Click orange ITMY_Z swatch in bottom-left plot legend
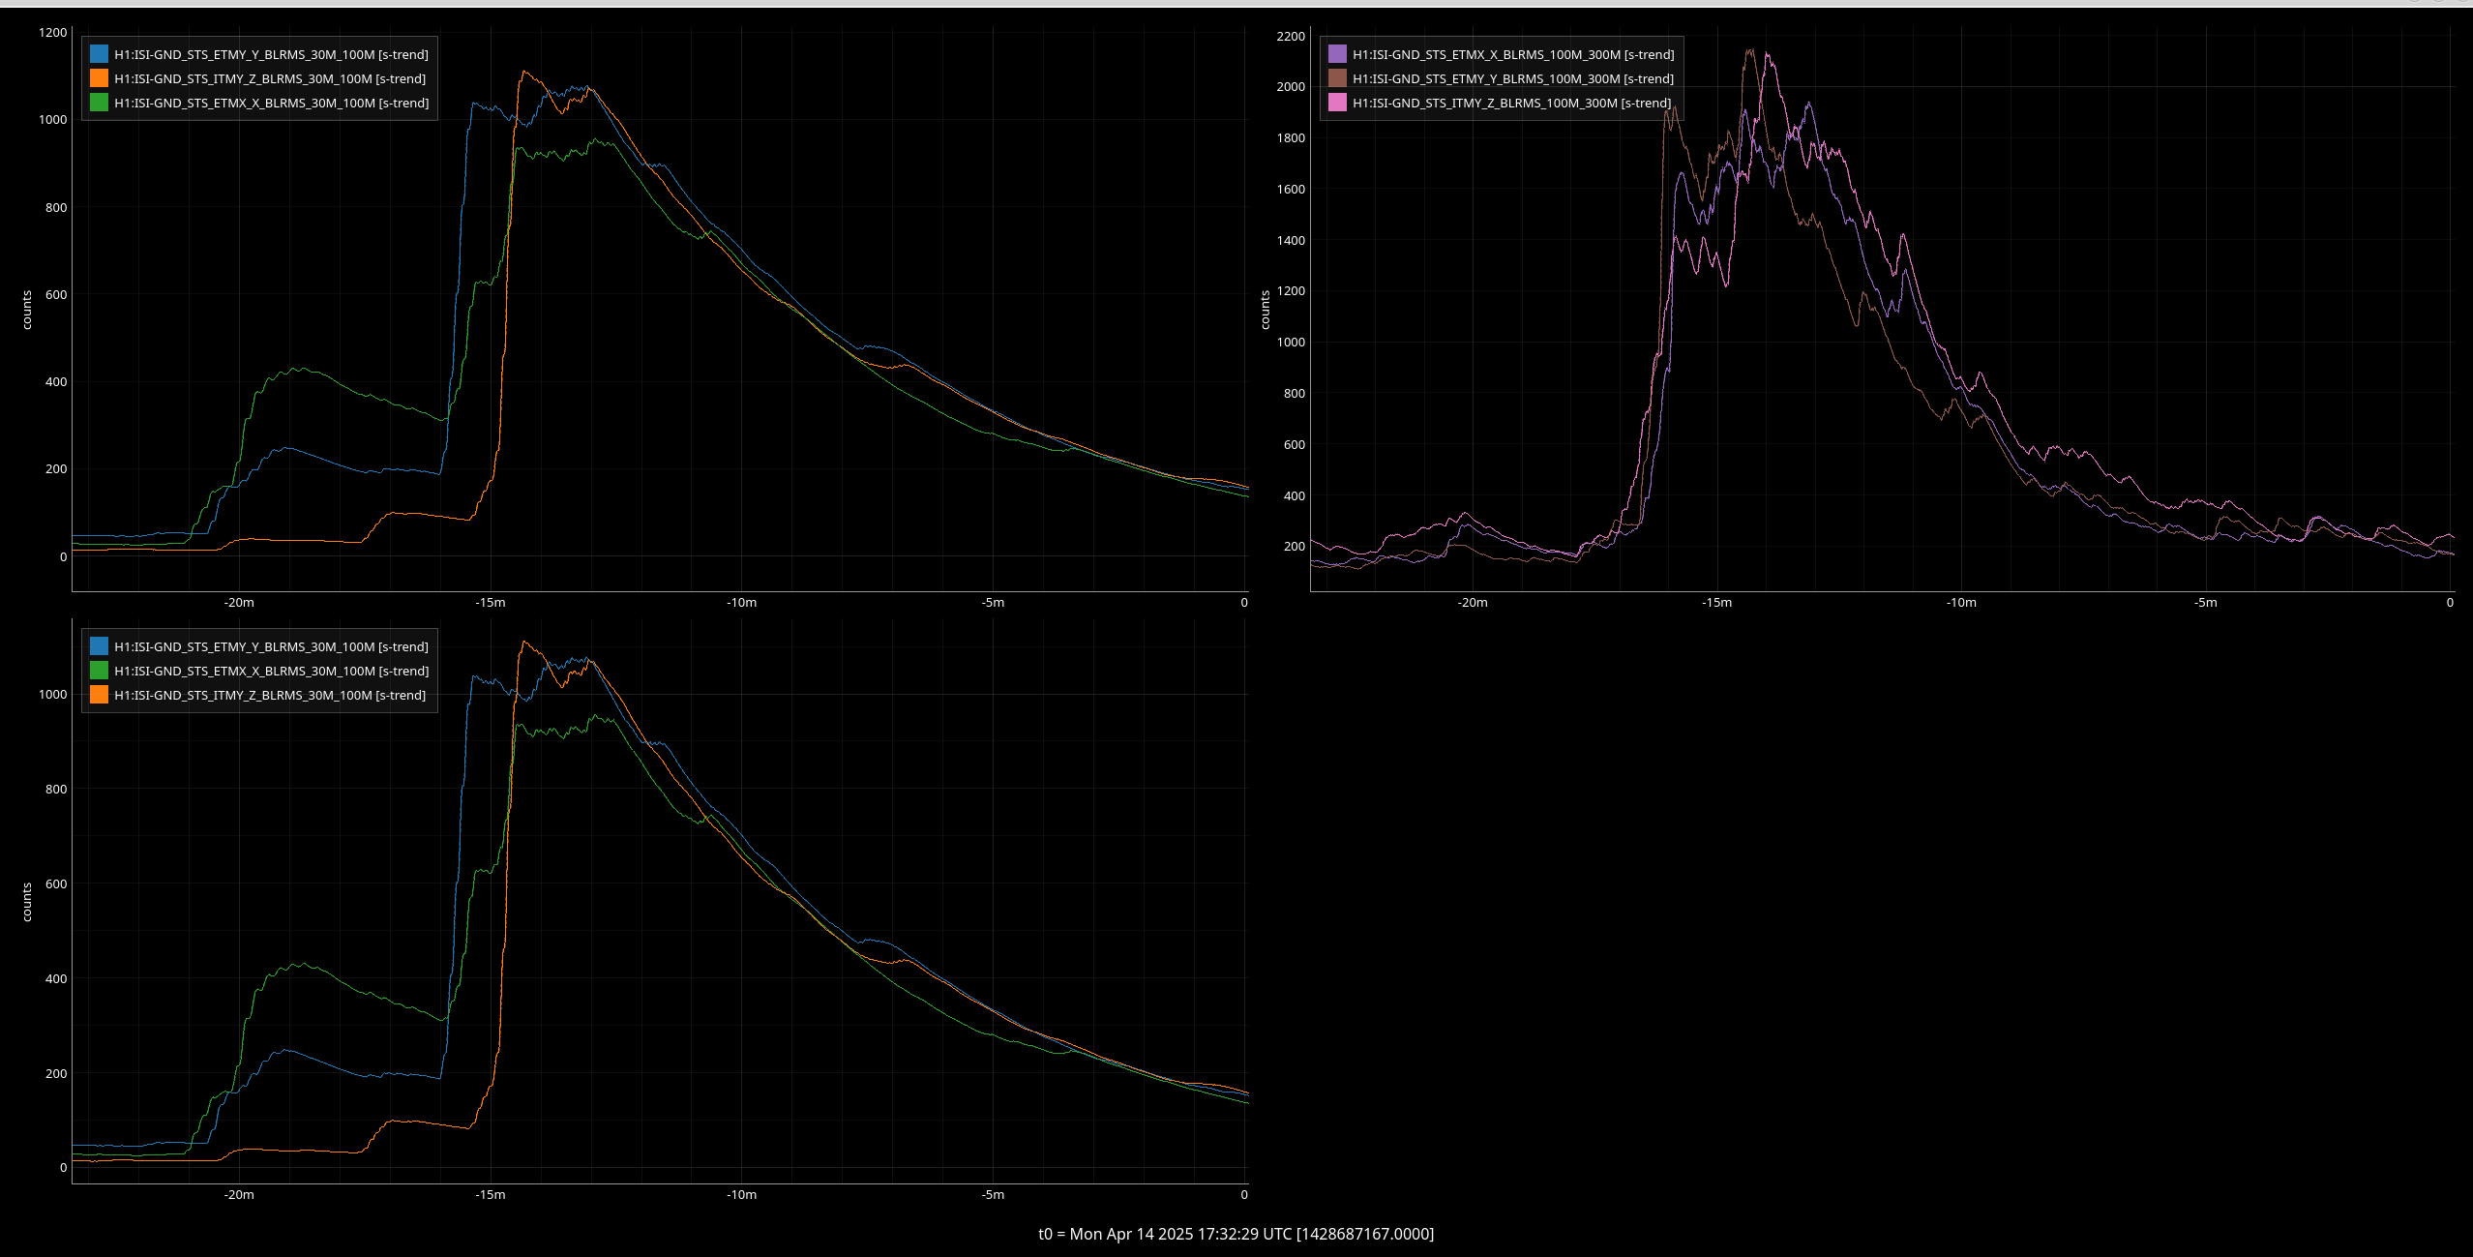 pyautogui.click(x=99, y=695)
